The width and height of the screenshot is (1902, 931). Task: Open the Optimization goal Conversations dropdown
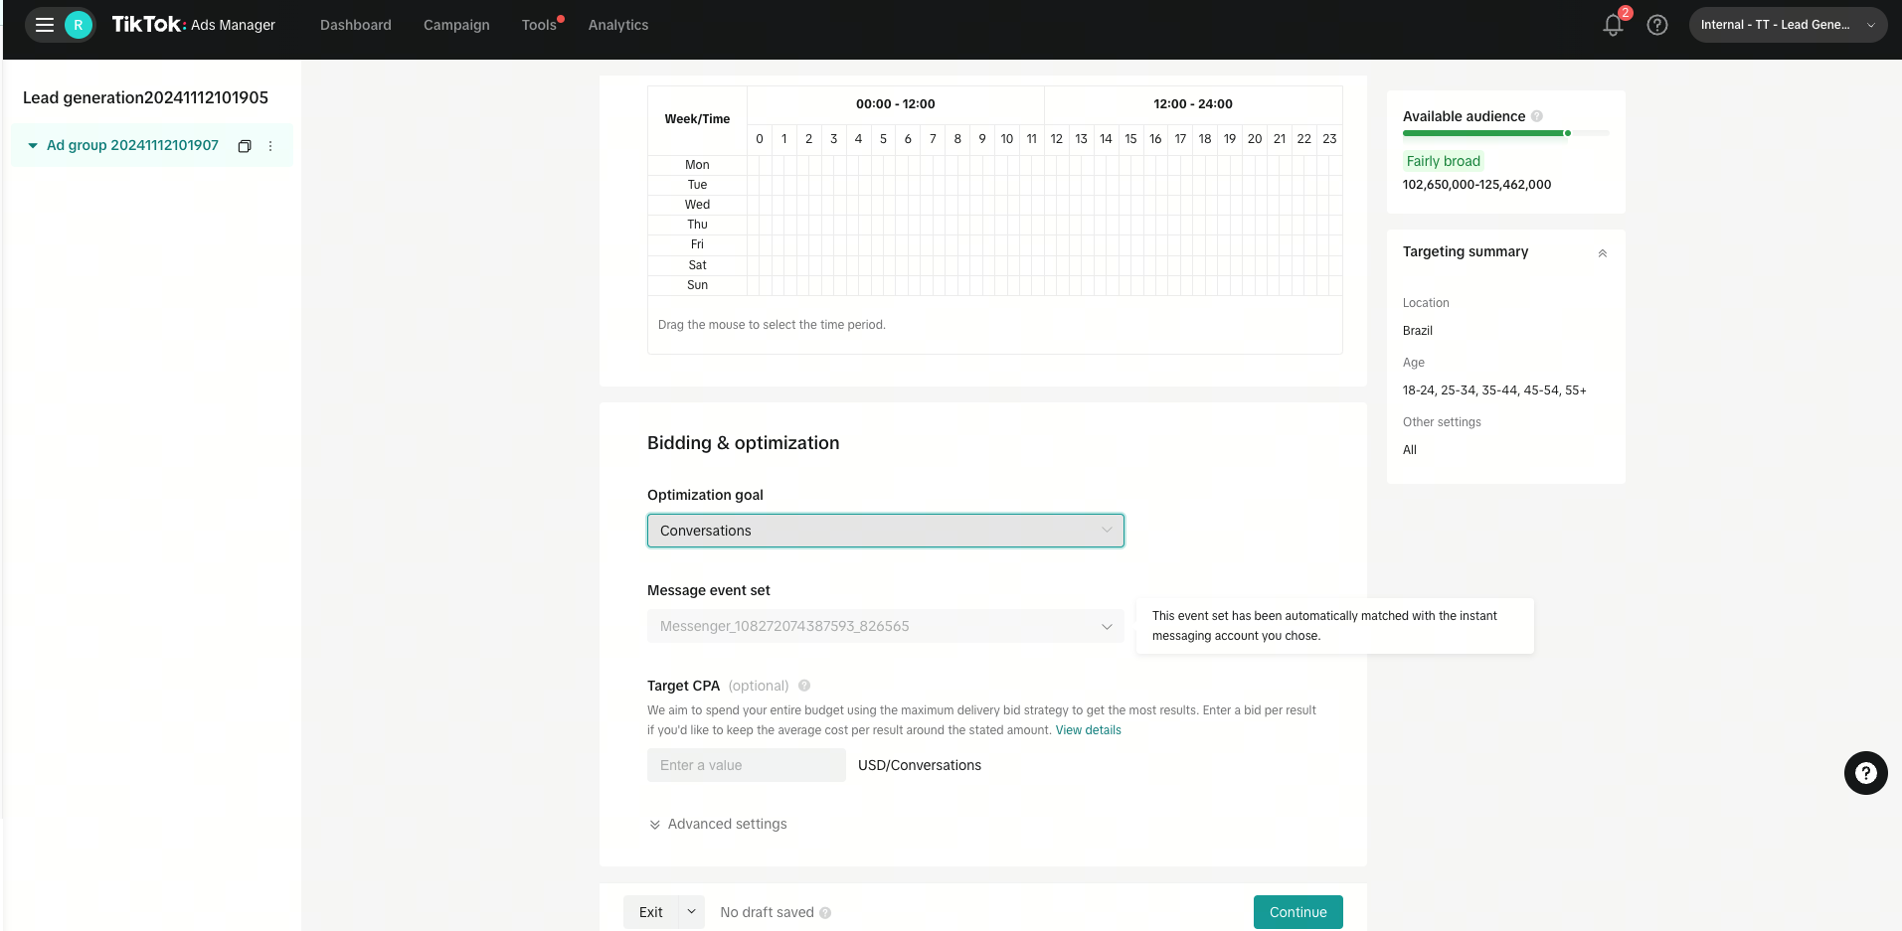click(x=886, y=531)
